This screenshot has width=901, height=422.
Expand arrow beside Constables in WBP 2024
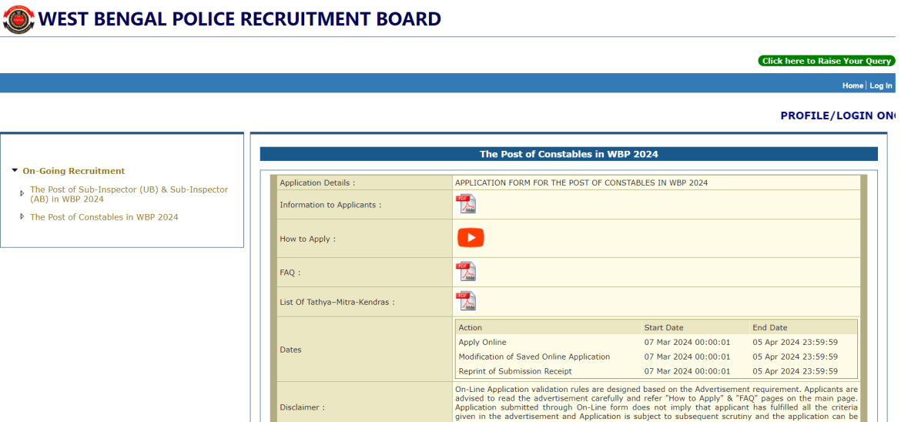pos(22,217)
